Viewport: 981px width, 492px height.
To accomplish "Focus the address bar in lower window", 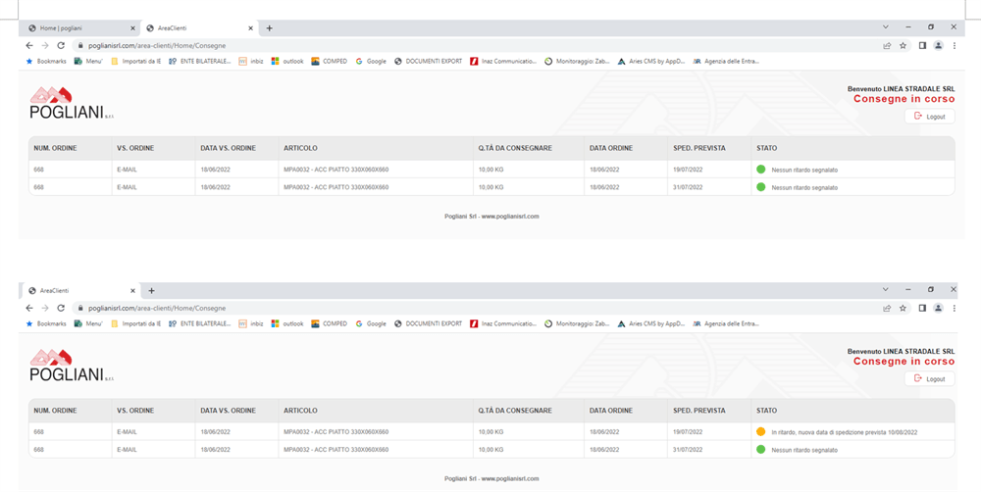I will (x=473, y=308).
